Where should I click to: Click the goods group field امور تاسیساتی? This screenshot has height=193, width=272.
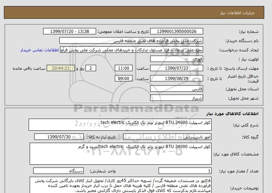[167, 137]
